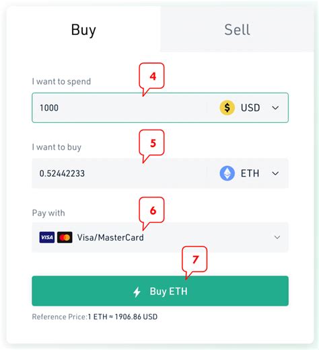
Task: Click the Visa card logo
Action: tap(47, 237)
